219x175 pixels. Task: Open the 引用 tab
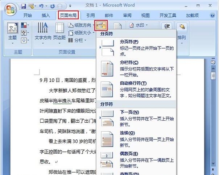point(91,15)
